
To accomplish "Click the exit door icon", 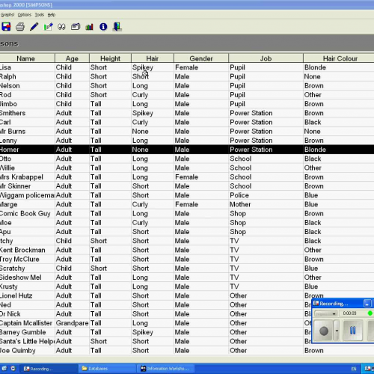I will click(x=117, y=27).
